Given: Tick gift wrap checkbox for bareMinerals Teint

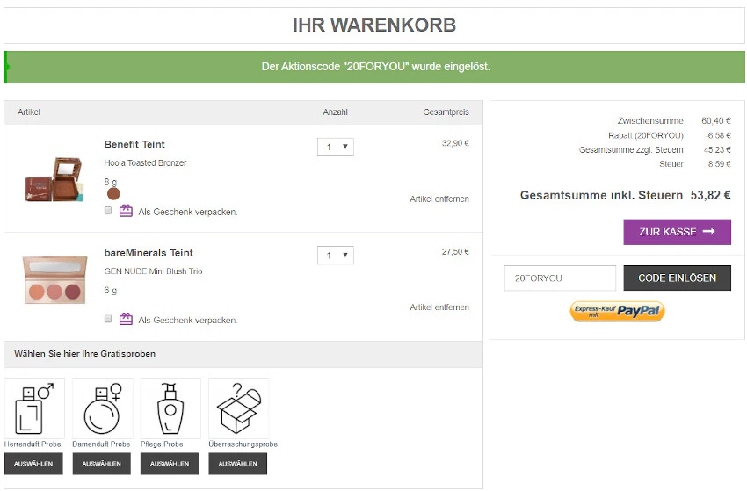Looking at the screenshot, I should pos(108,319).
